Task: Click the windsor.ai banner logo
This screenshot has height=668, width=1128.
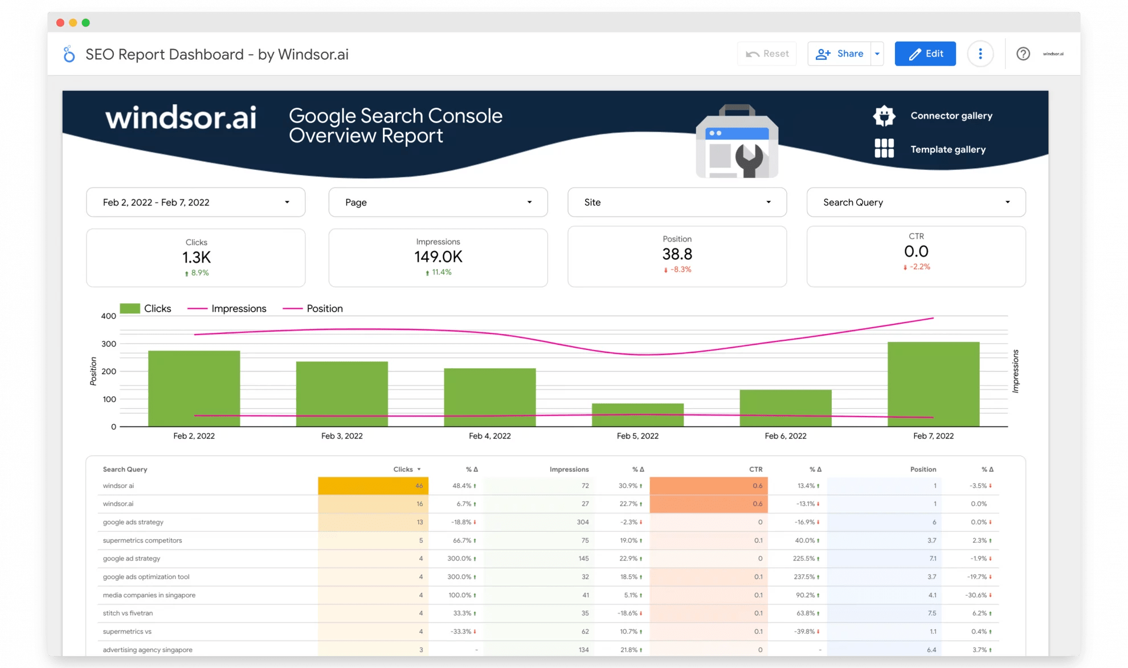Action: click(181, 117)
